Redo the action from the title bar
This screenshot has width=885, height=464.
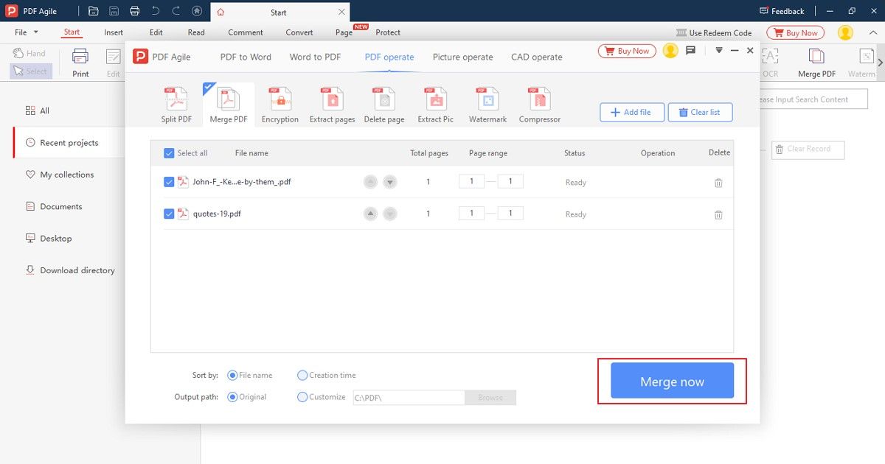point(176,11)
